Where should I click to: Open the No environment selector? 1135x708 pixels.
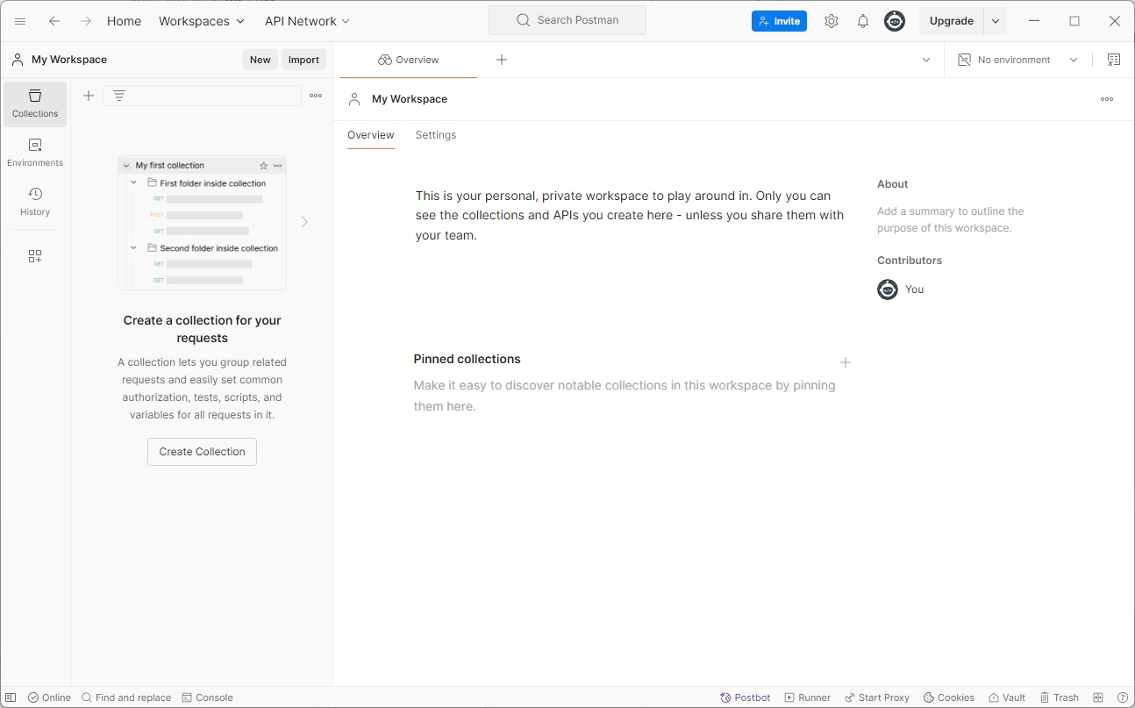[x=1017, y=60]
